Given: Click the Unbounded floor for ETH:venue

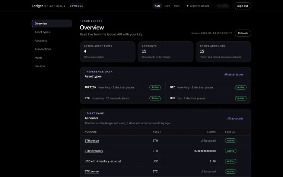Looking at the screenshot, I should point(208,141).
